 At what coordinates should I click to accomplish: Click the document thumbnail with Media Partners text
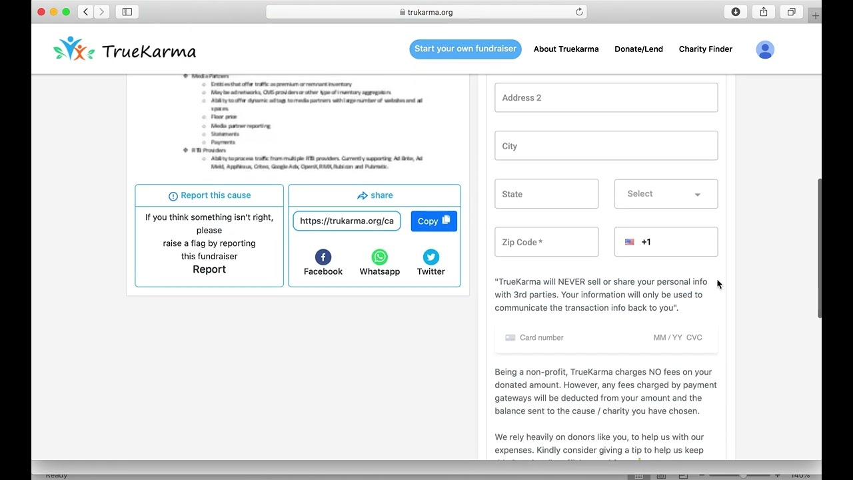point(298,122)
